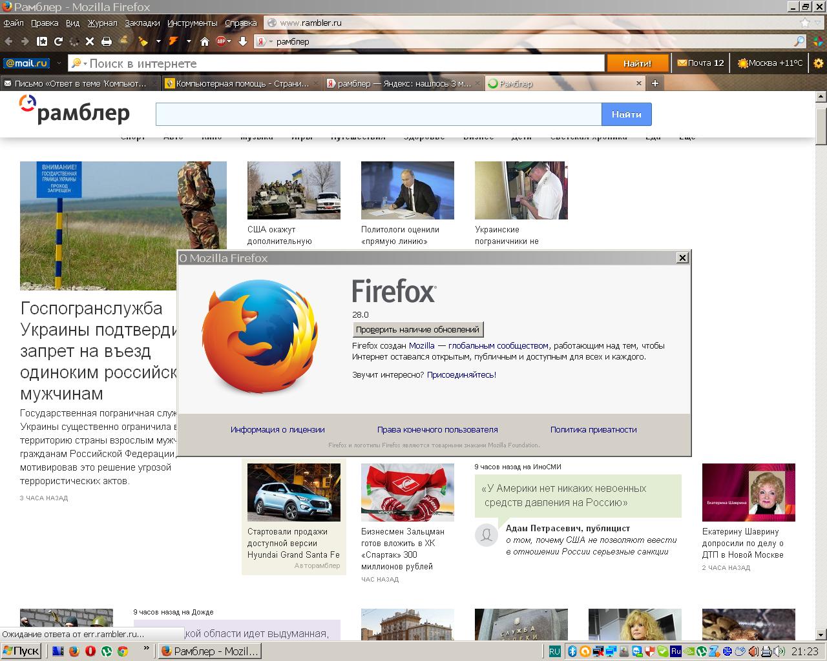
Task: Open the Hyundai Grand Santa Fe thumbnail
Action: 294,493
